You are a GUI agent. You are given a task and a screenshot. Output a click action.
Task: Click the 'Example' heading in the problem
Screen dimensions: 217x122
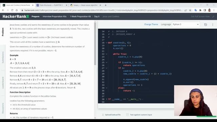tap(14, 55)
